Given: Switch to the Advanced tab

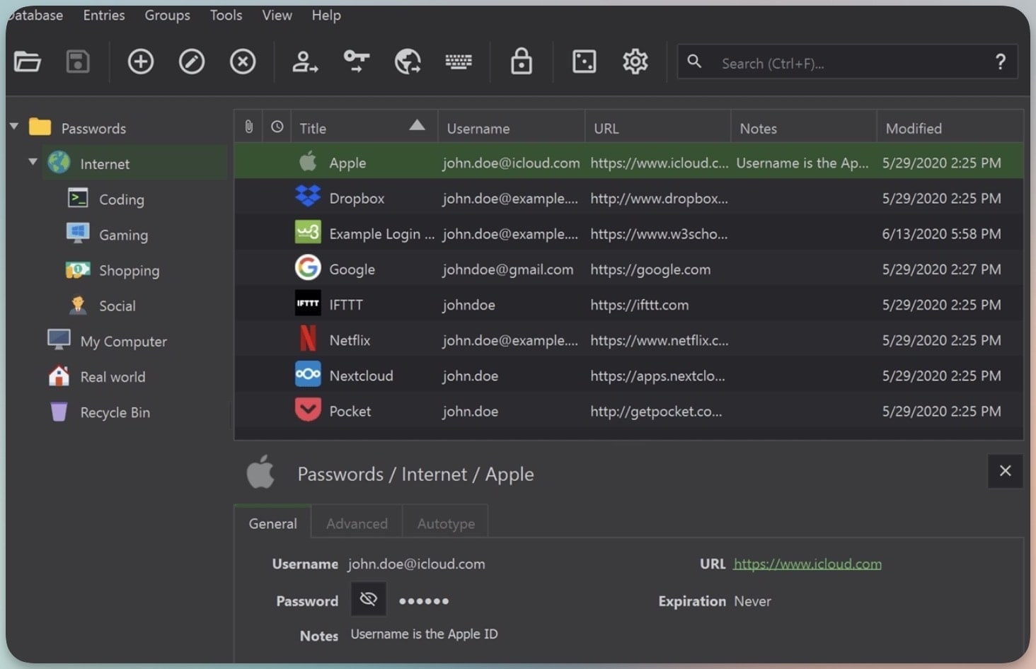Looking at the screenshot, I should [357, 523].
